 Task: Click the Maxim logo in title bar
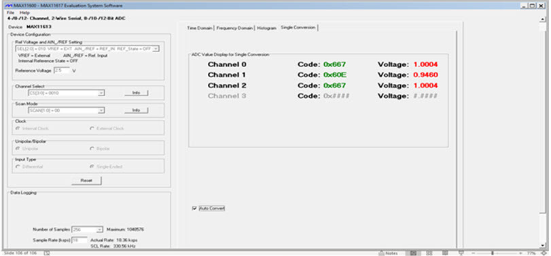point(9,6)
